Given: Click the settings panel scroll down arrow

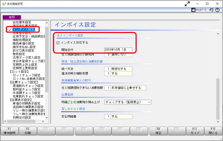Looking at the screenshot, I should coord(218,122).
